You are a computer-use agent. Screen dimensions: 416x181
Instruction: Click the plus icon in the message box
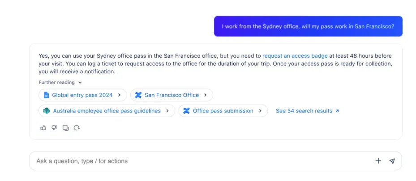click(x=378, y=161)
